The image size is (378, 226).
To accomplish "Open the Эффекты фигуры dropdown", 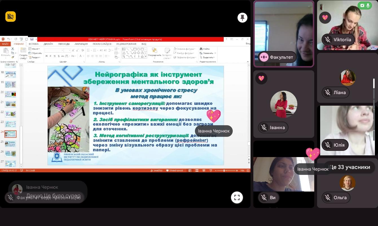I will pyautogui.click(x=185, y=57).
